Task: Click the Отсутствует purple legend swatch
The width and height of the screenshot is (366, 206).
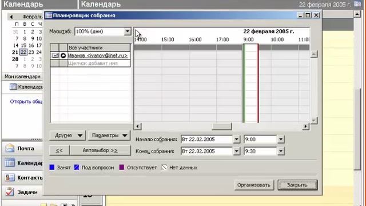Action: [122, 167]
